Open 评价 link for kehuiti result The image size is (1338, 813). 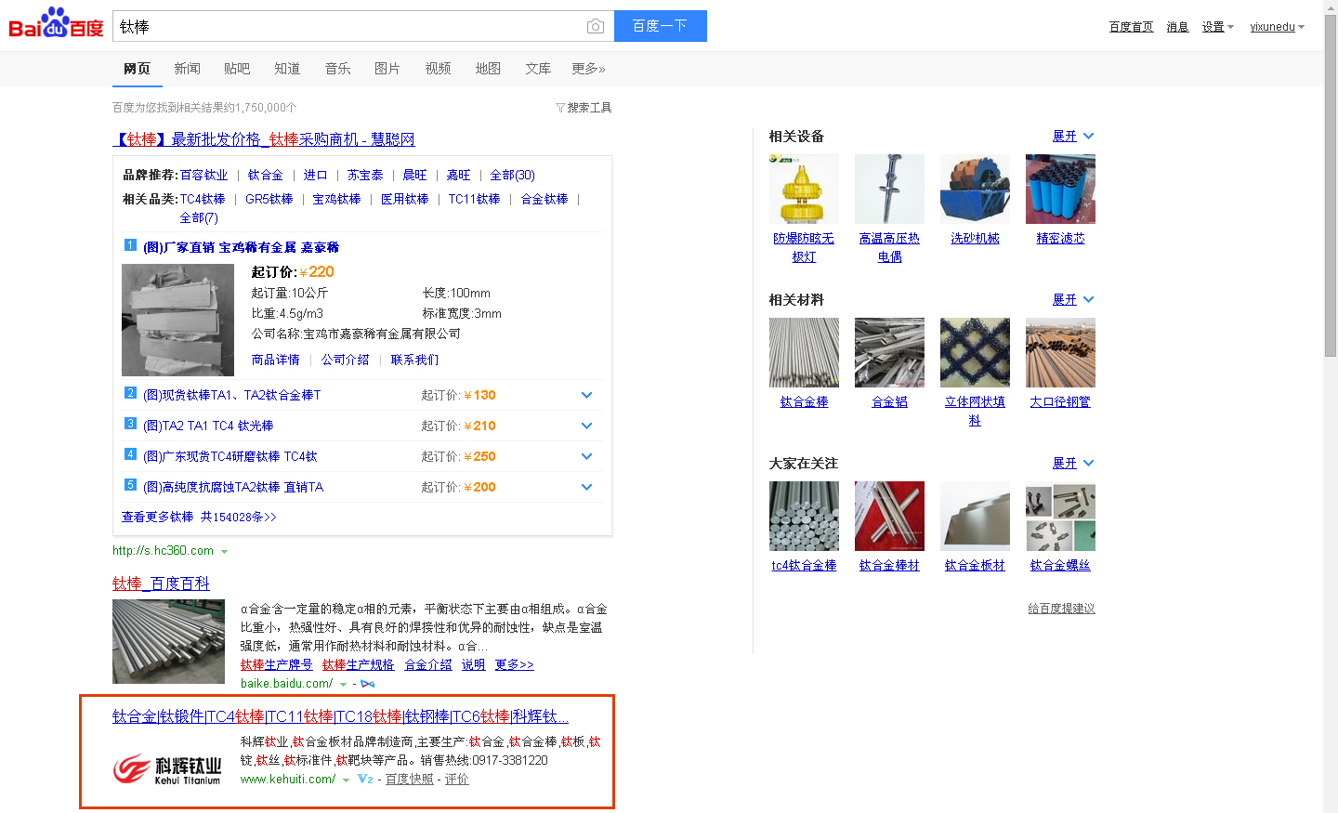click(456, 780)
